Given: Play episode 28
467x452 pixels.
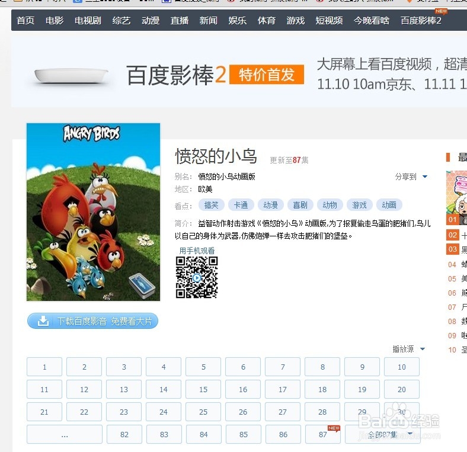Looking at the screenshot, I should (x=322, y=412).
